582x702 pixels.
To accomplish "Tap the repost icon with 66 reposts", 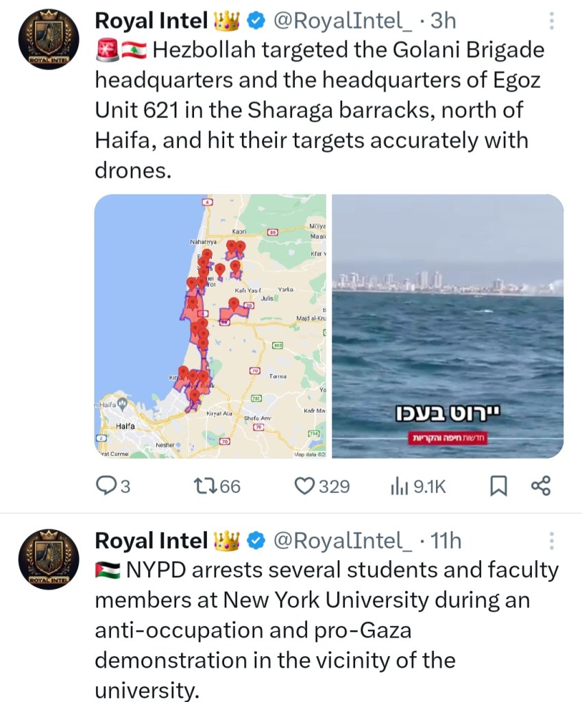I will click(x=204, y=486).
